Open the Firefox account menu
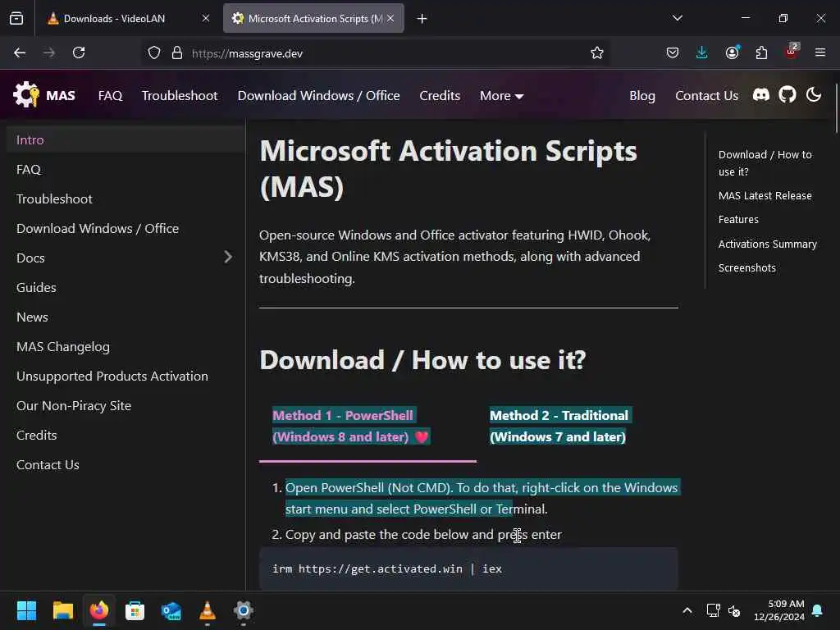The height and width of the screenshot is (630, 840). 732,53
